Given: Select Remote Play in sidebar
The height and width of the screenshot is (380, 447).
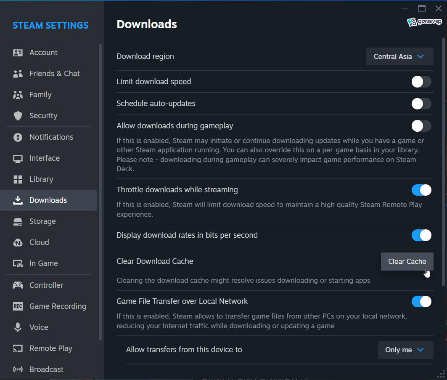Looking at the screenshot, I should tap(48, 348).
